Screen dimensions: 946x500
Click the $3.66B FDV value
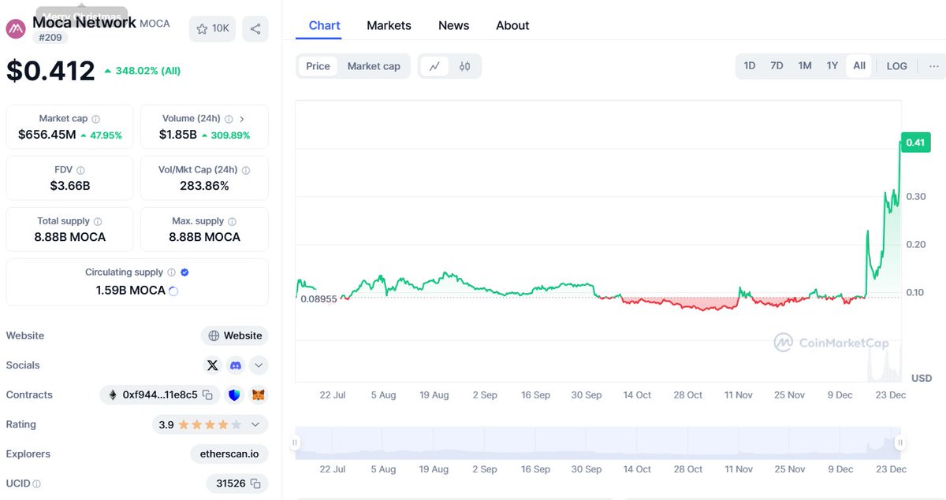70,186
